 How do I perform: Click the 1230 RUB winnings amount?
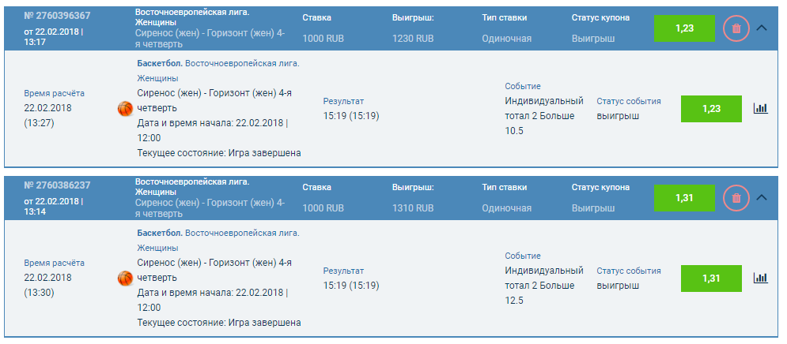[x=413, y=39]
